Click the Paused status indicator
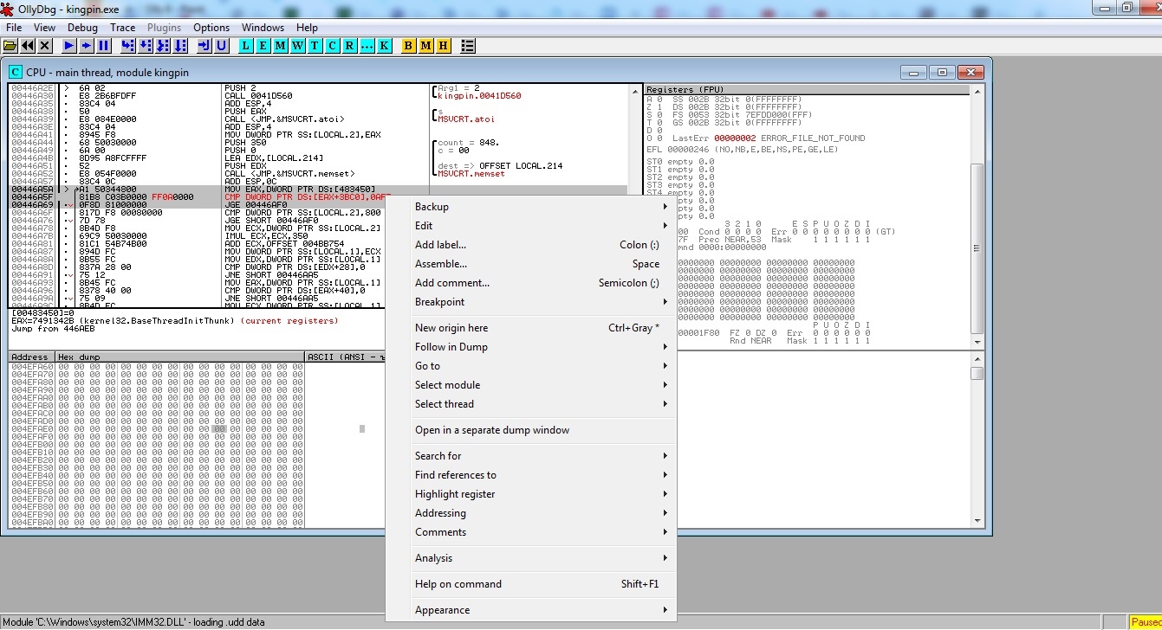Screen dimensions: 1162x630 (1146, 622)
